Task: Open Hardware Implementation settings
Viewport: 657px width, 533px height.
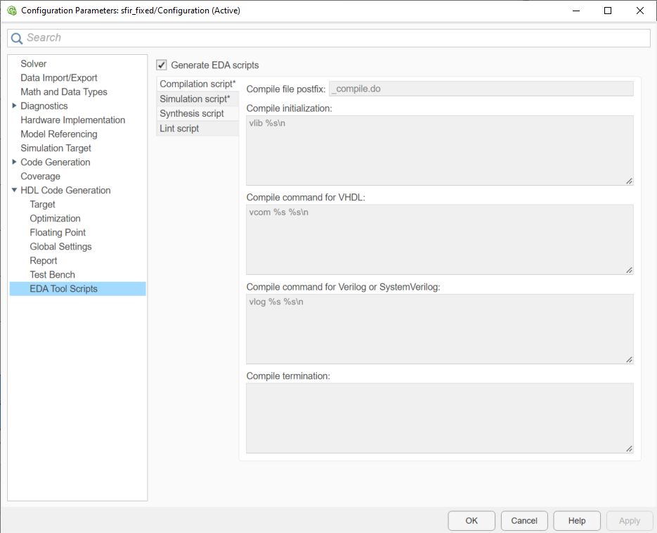Action: tap(72, 120)
